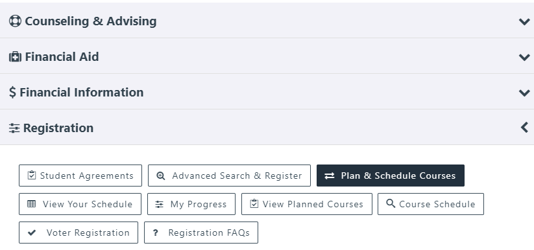Expand Financial Information section chevron
The width and height of the screenshot is (534, 250).
coord(524,93)
